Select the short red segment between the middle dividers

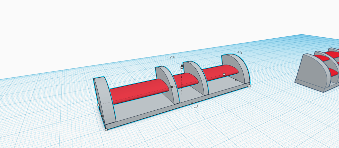[x=186, y=80]
